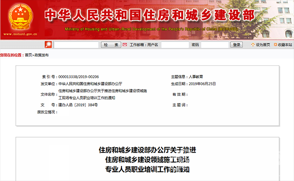
Task: Click the bookmark-site RSS-style icon
Action: click(x=276, y=45)
